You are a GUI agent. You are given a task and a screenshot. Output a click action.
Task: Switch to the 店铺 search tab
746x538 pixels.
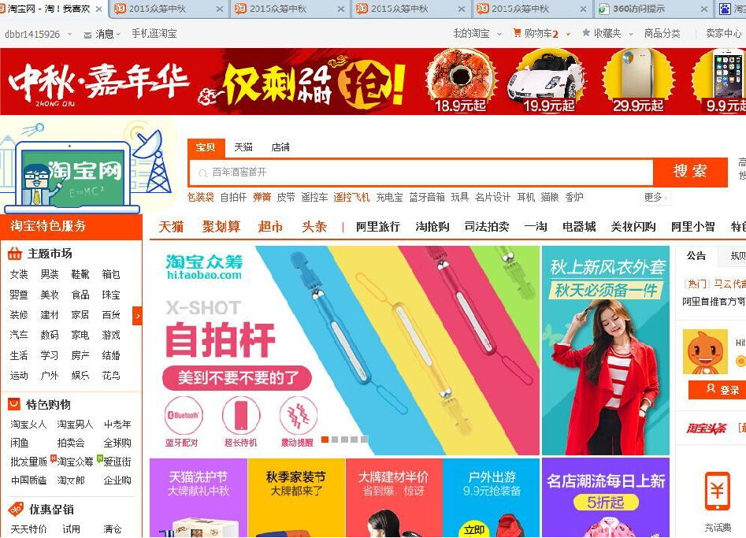(280, 147)
